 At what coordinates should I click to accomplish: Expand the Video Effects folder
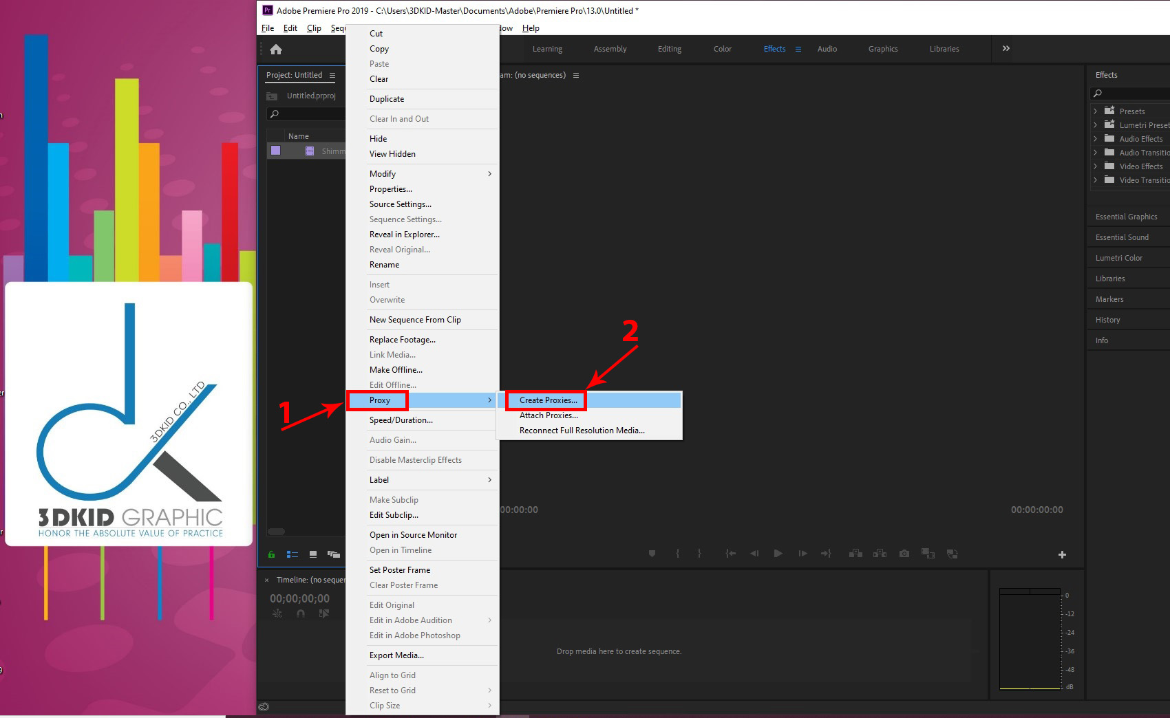[1095, 166]
